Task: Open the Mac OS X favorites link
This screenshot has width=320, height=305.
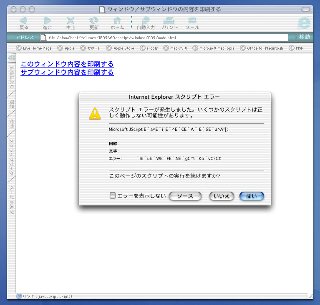Action: coord(175,48)
